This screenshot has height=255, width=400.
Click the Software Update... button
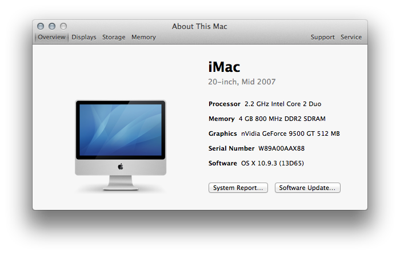click(307, 188)
